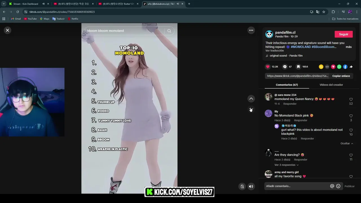Viewport: 361px width, 203px height.
Task: Open the Gmail bookmark
Action: 16,19
